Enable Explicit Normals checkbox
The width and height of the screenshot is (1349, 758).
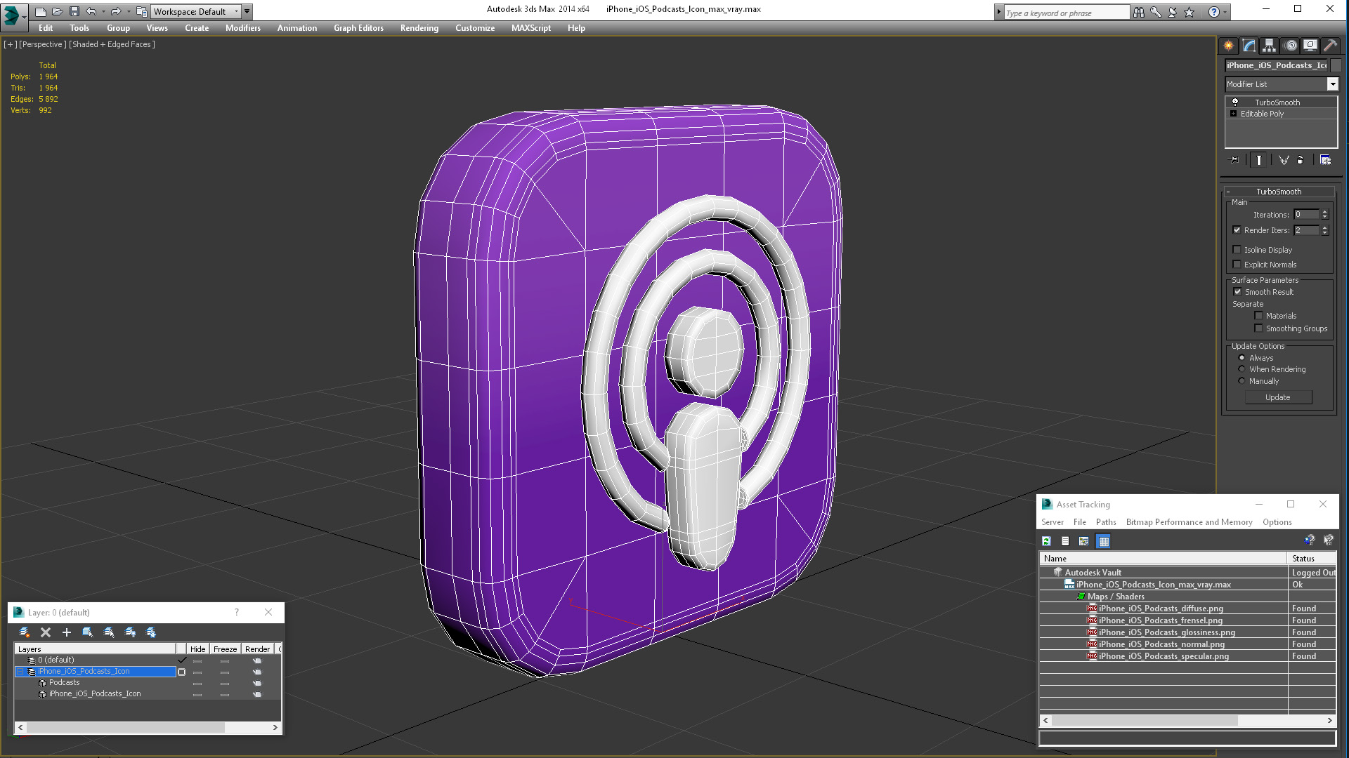coord(1237,265)
